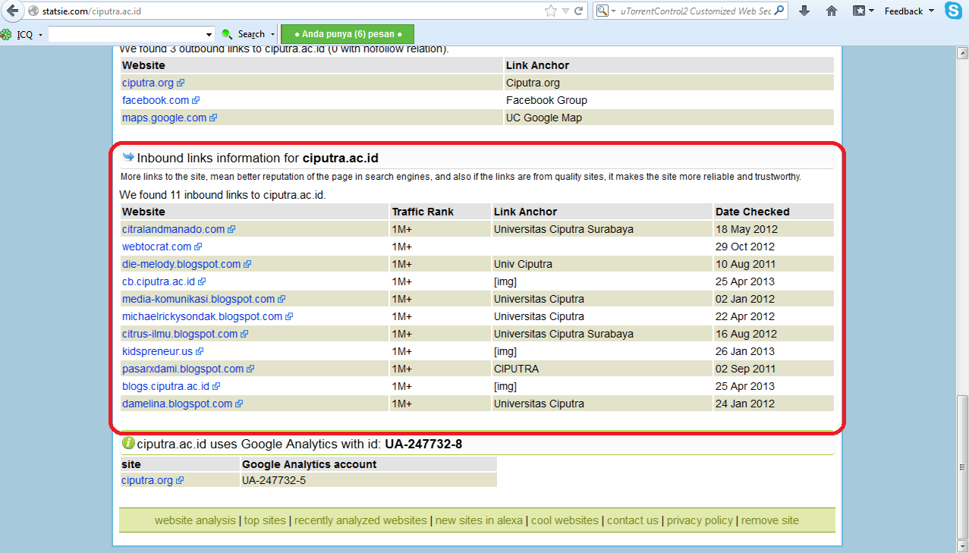Image resolution: width=969 pixels, height=553 pixels.
Task: Click the vertical scrollbar up arrow
Action: coord(962,52)
